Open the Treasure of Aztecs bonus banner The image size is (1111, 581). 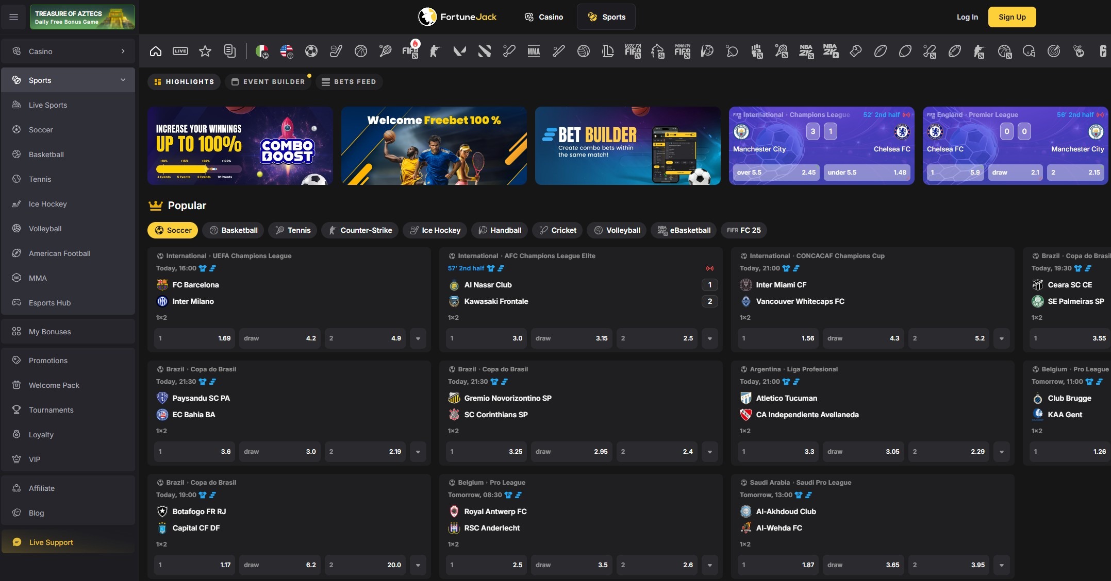82,17
